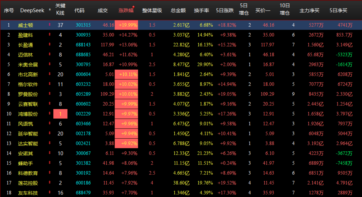Sort by the 换手率 column header

pos(201,10)
